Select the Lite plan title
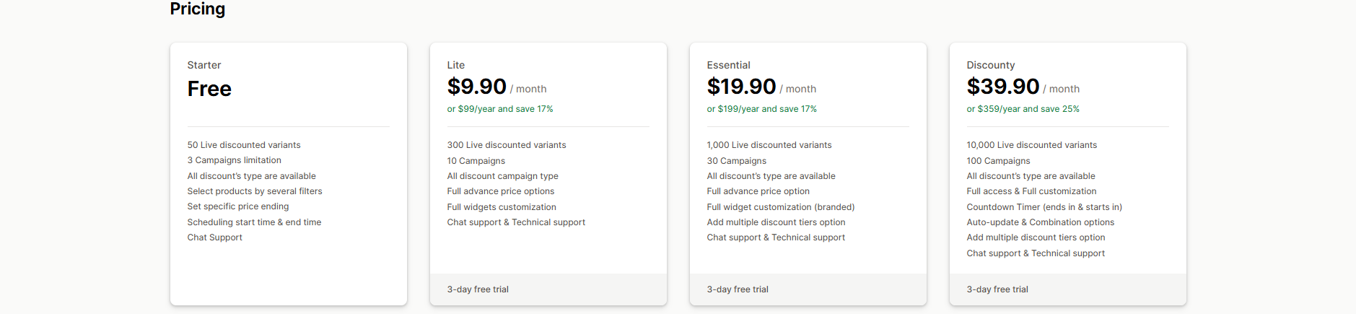This screenshot has height=314, width=1356. click(456, 65)
